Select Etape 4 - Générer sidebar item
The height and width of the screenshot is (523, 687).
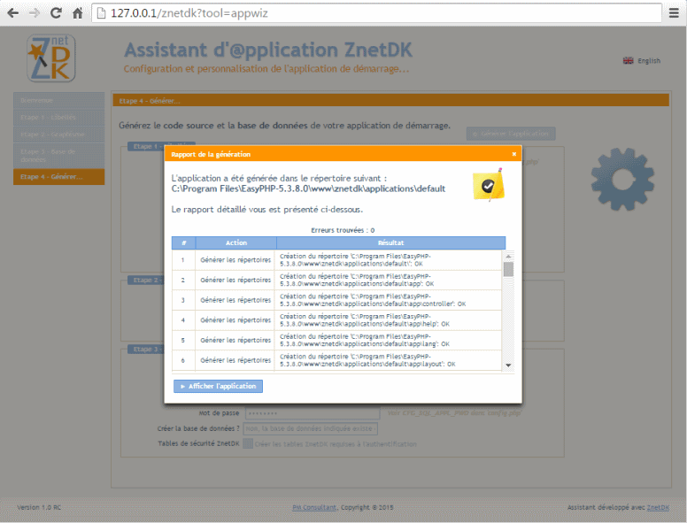click(58, 176)
